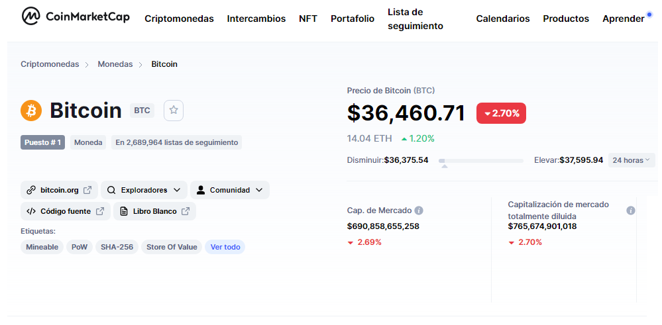Click the info icon beside Cap. de Mercado
Image resolution: width=662 pixels, height=325 pixels.
coord(419,210)
